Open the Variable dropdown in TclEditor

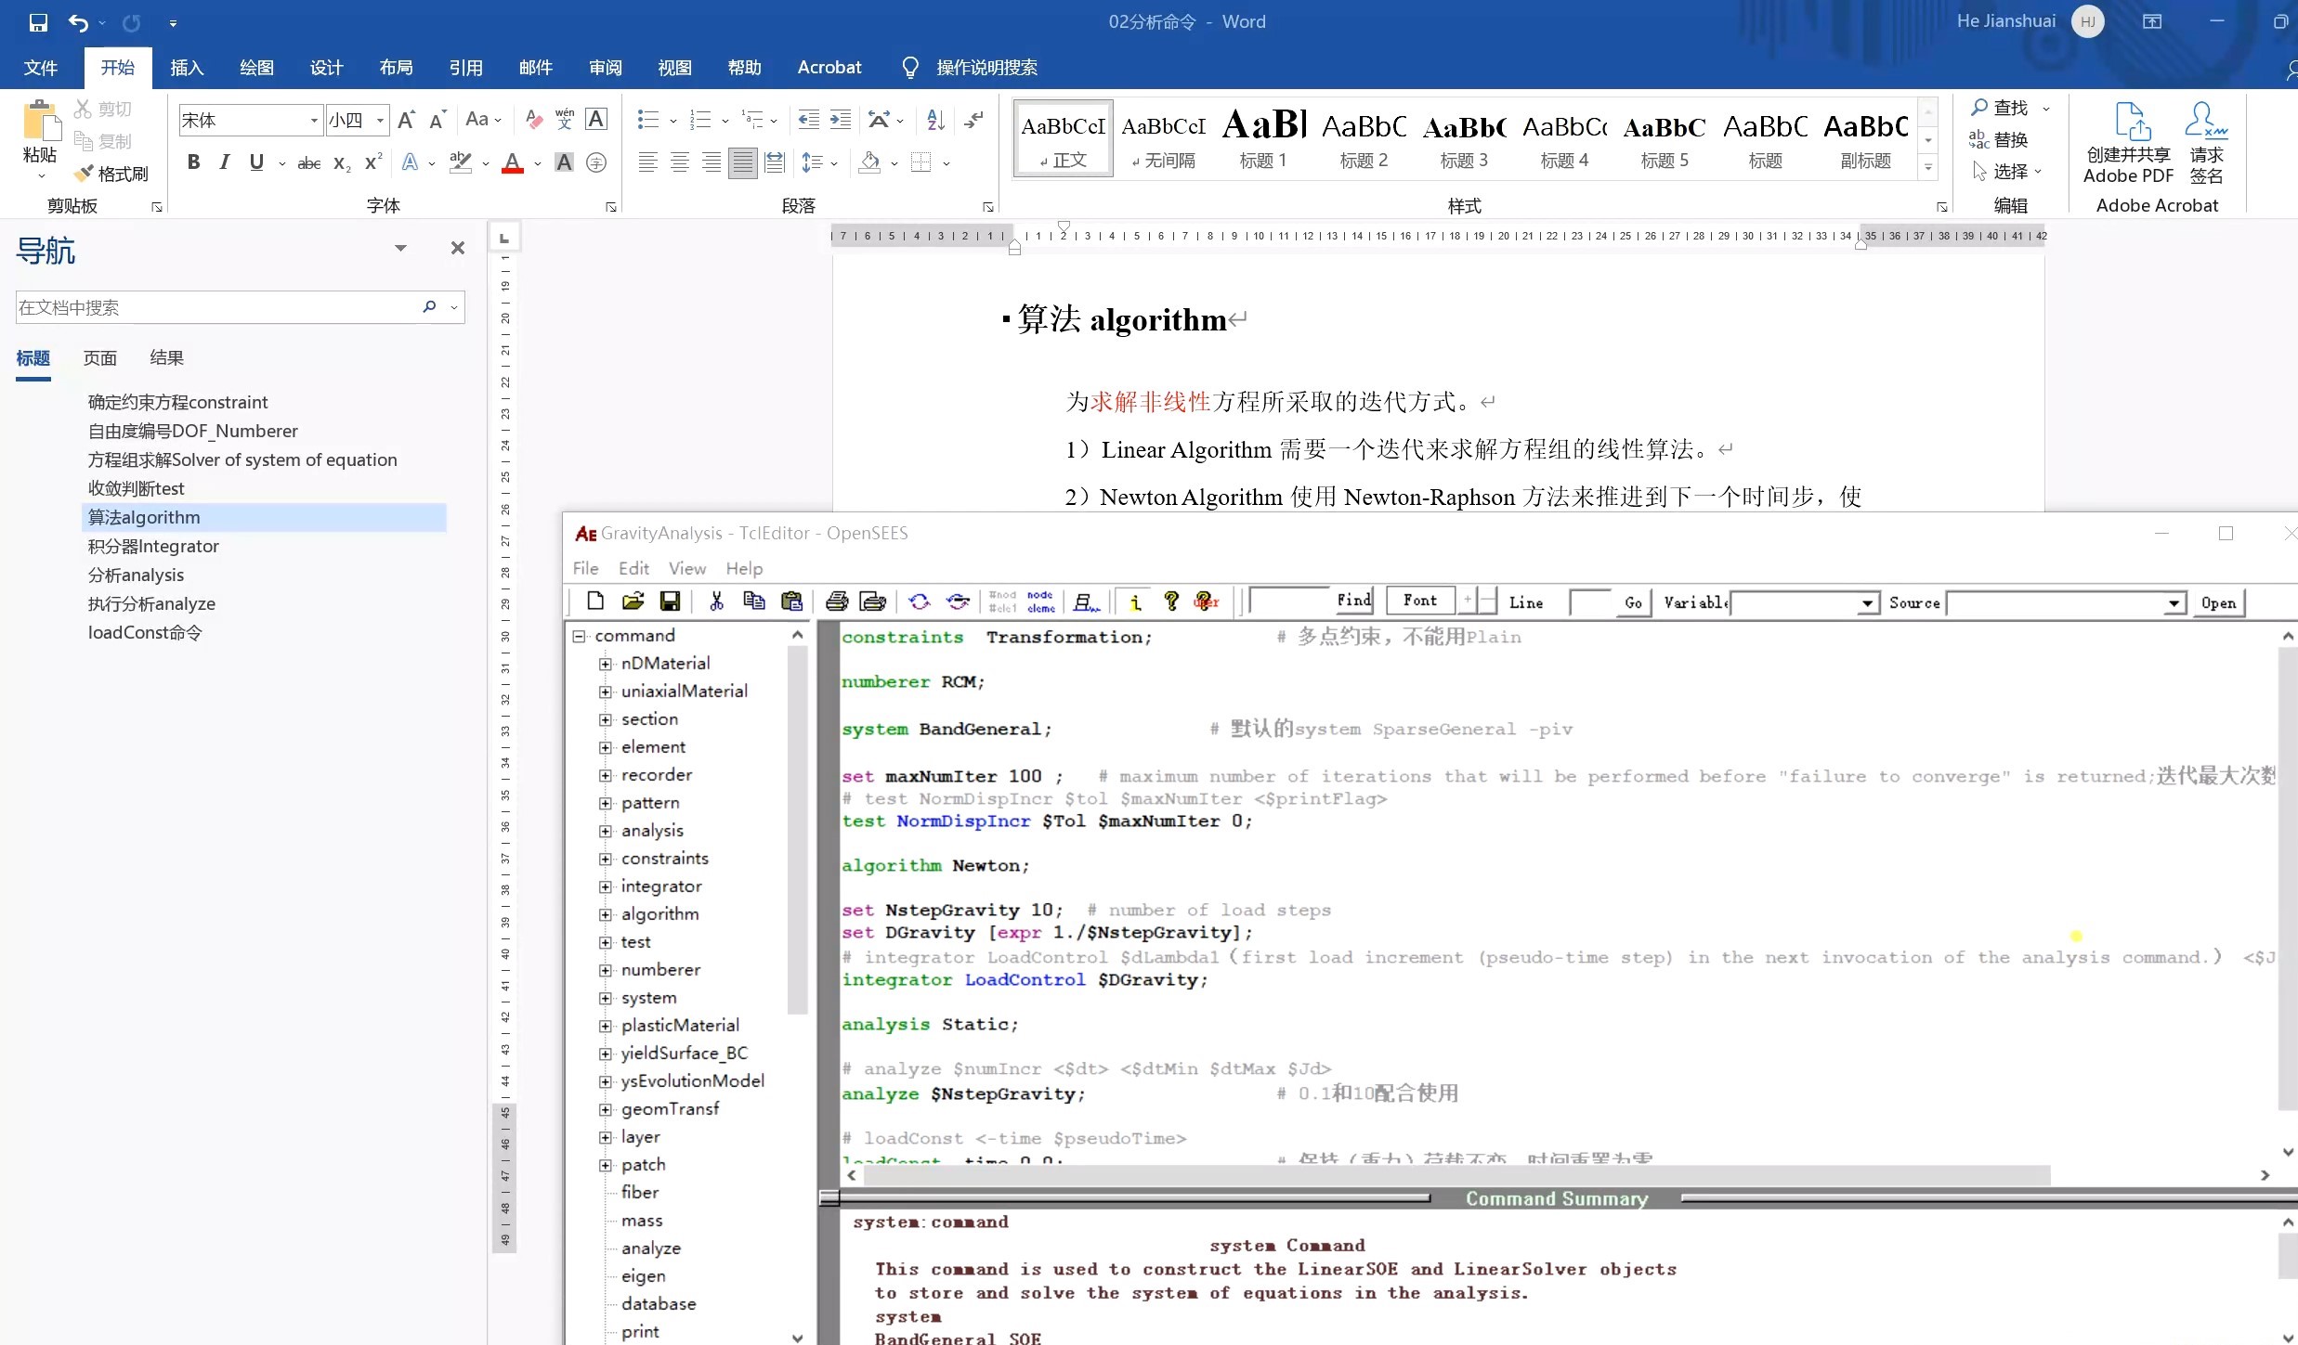pos(1868,602)
